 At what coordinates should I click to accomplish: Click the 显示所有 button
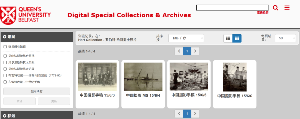tap(37, 91)
